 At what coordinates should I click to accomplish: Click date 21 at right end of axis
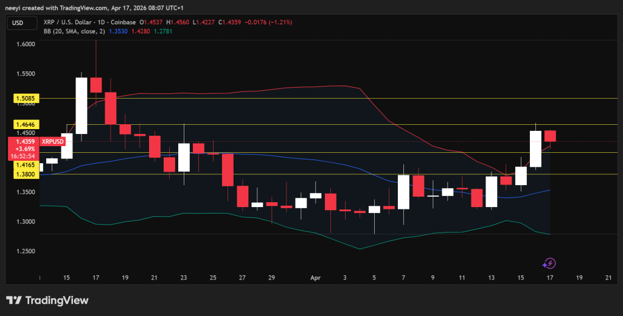[608, 277]
